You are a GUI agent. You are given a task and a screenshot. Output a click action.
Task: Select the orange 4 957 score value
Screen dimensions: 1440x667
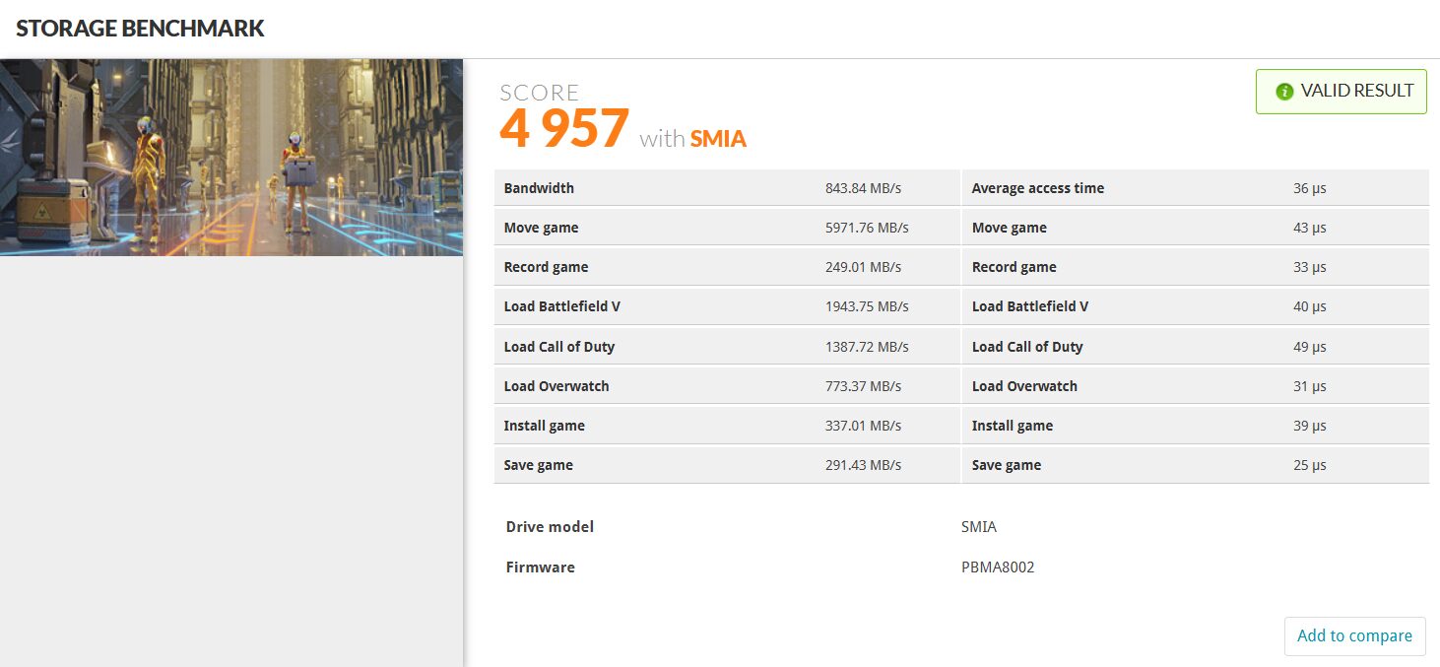(563, 128)
